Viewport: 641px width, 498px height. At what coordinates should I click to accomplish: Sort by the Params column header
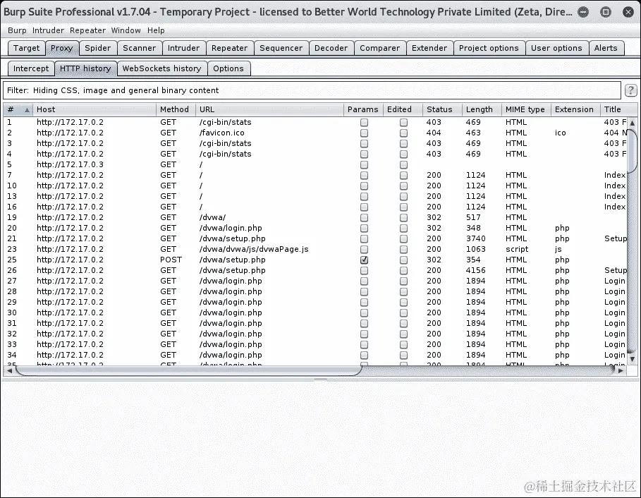(363, 109)
